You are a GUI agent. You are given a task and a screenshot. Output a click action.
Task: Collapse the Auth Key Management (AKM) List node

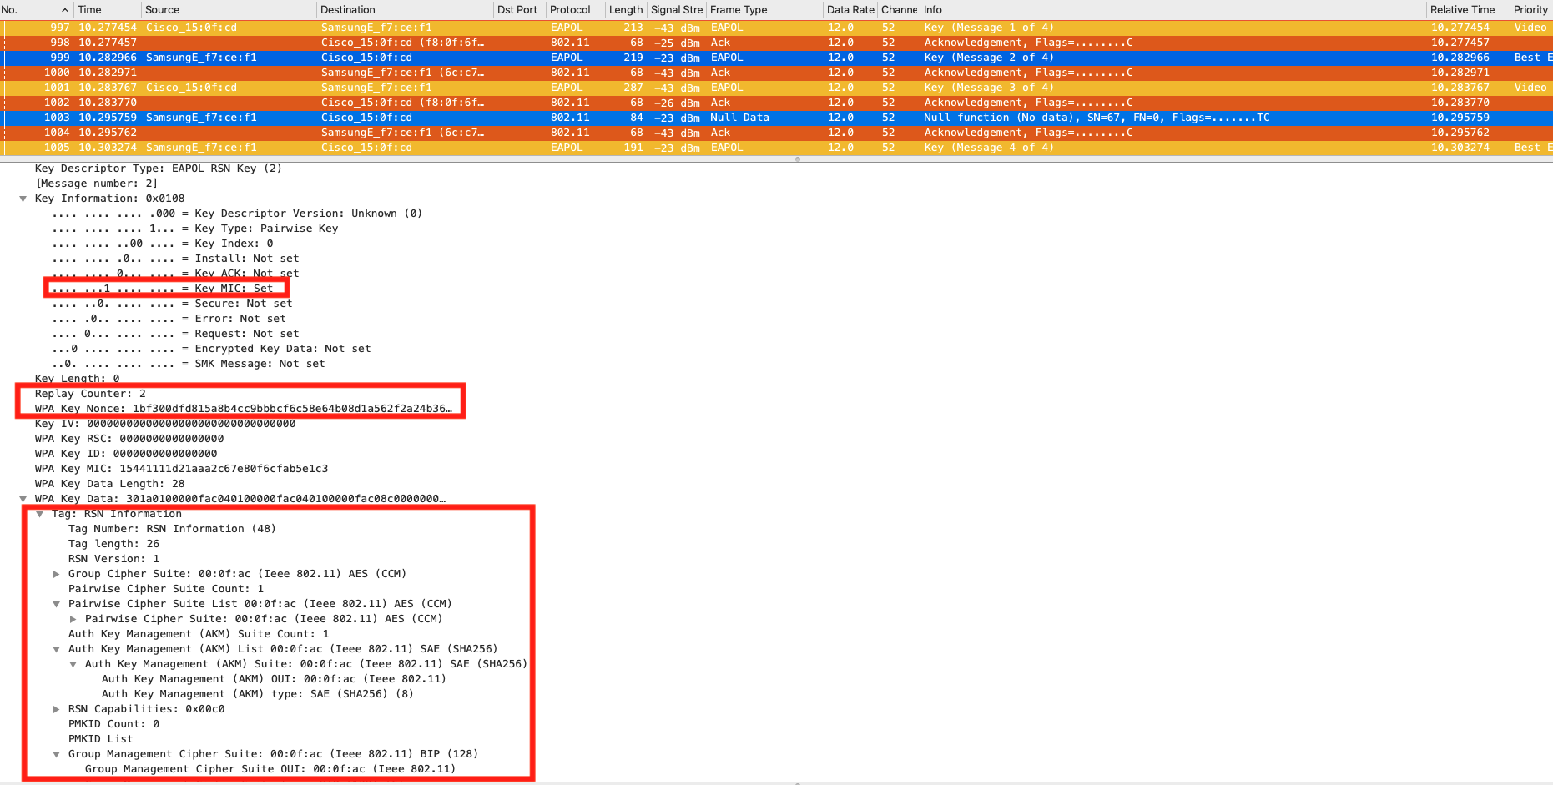[x=56, y=649]
